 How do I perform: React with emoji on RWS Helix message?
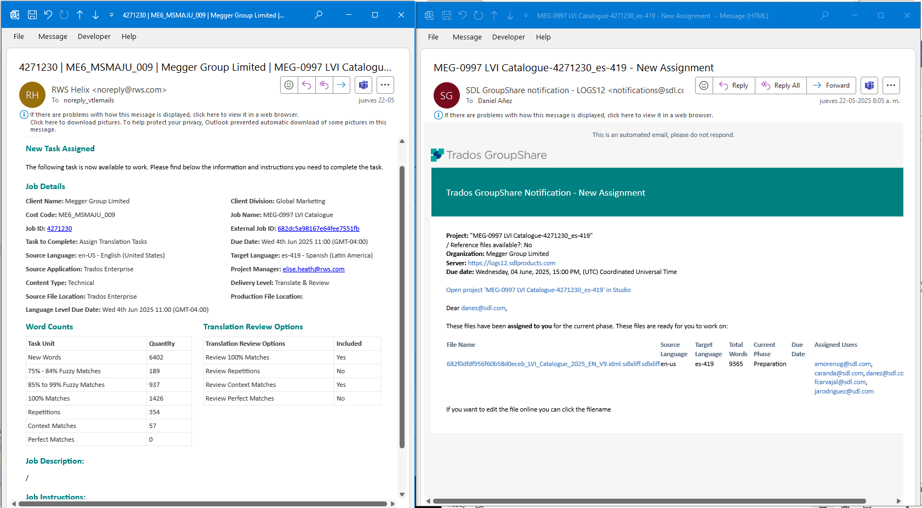pos(289,85)
